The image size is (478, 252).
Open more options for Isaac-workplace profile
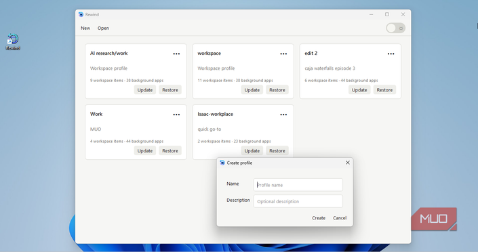coord(283,115)
